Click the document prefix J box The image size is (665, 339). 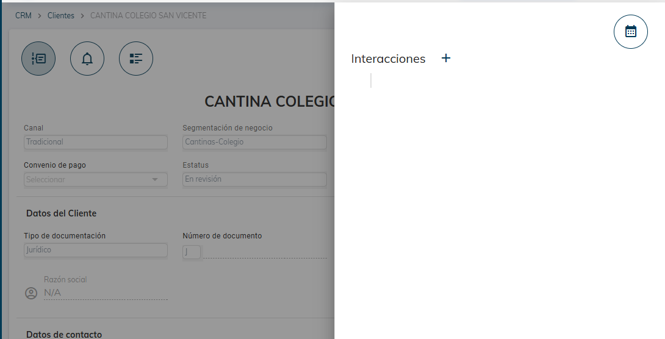192,252
